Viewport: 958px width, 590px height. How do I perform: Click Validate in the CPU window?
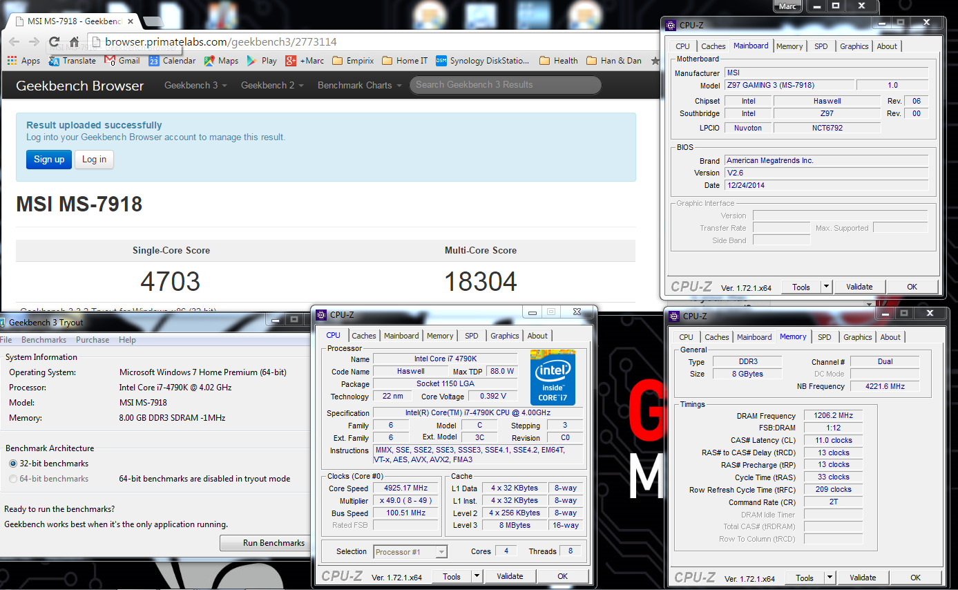[510, 576]
